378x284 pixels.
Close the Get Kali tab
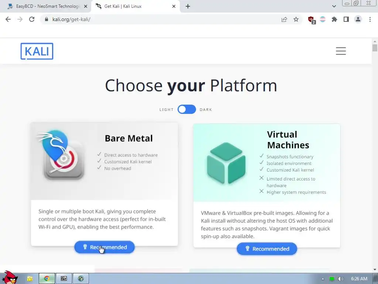pyautogui.click(x=174, y=7)
